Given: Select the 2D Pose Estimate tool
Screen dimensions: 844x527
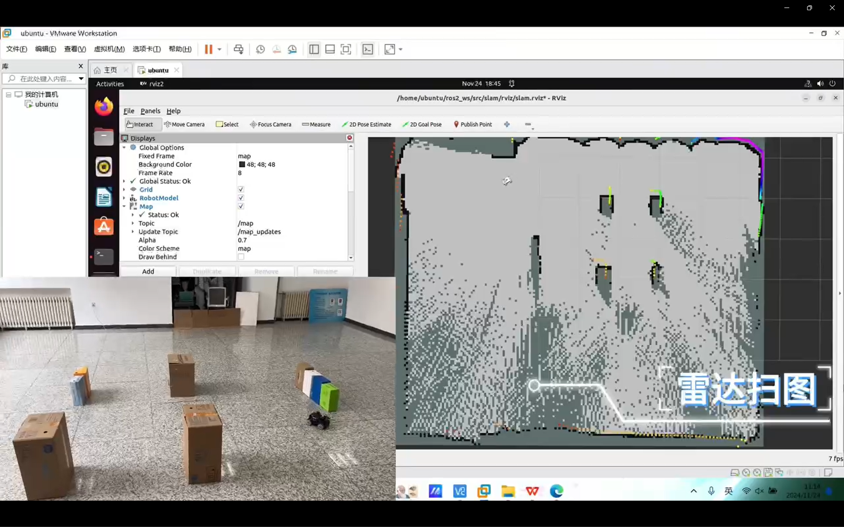Looking at the screenshot, I should click(x=367, y=125).
